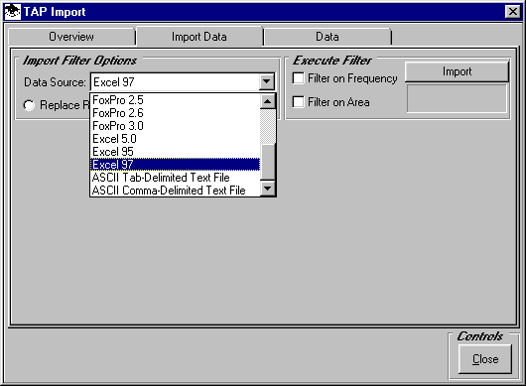Click the list scrollbar down arrow
Screen dimensions: 526x386
coord(267,189)
